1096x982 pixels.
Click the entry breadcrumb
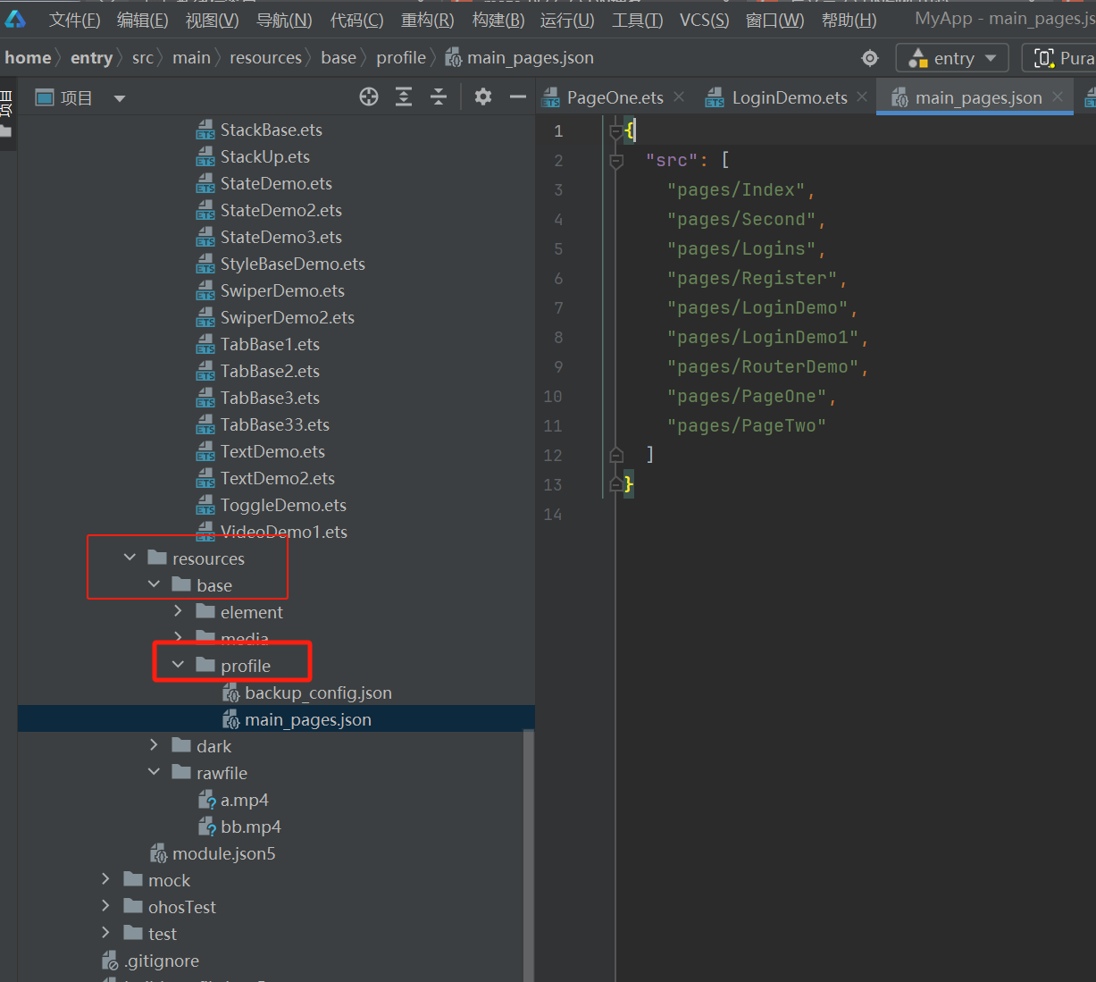point(91,58)
